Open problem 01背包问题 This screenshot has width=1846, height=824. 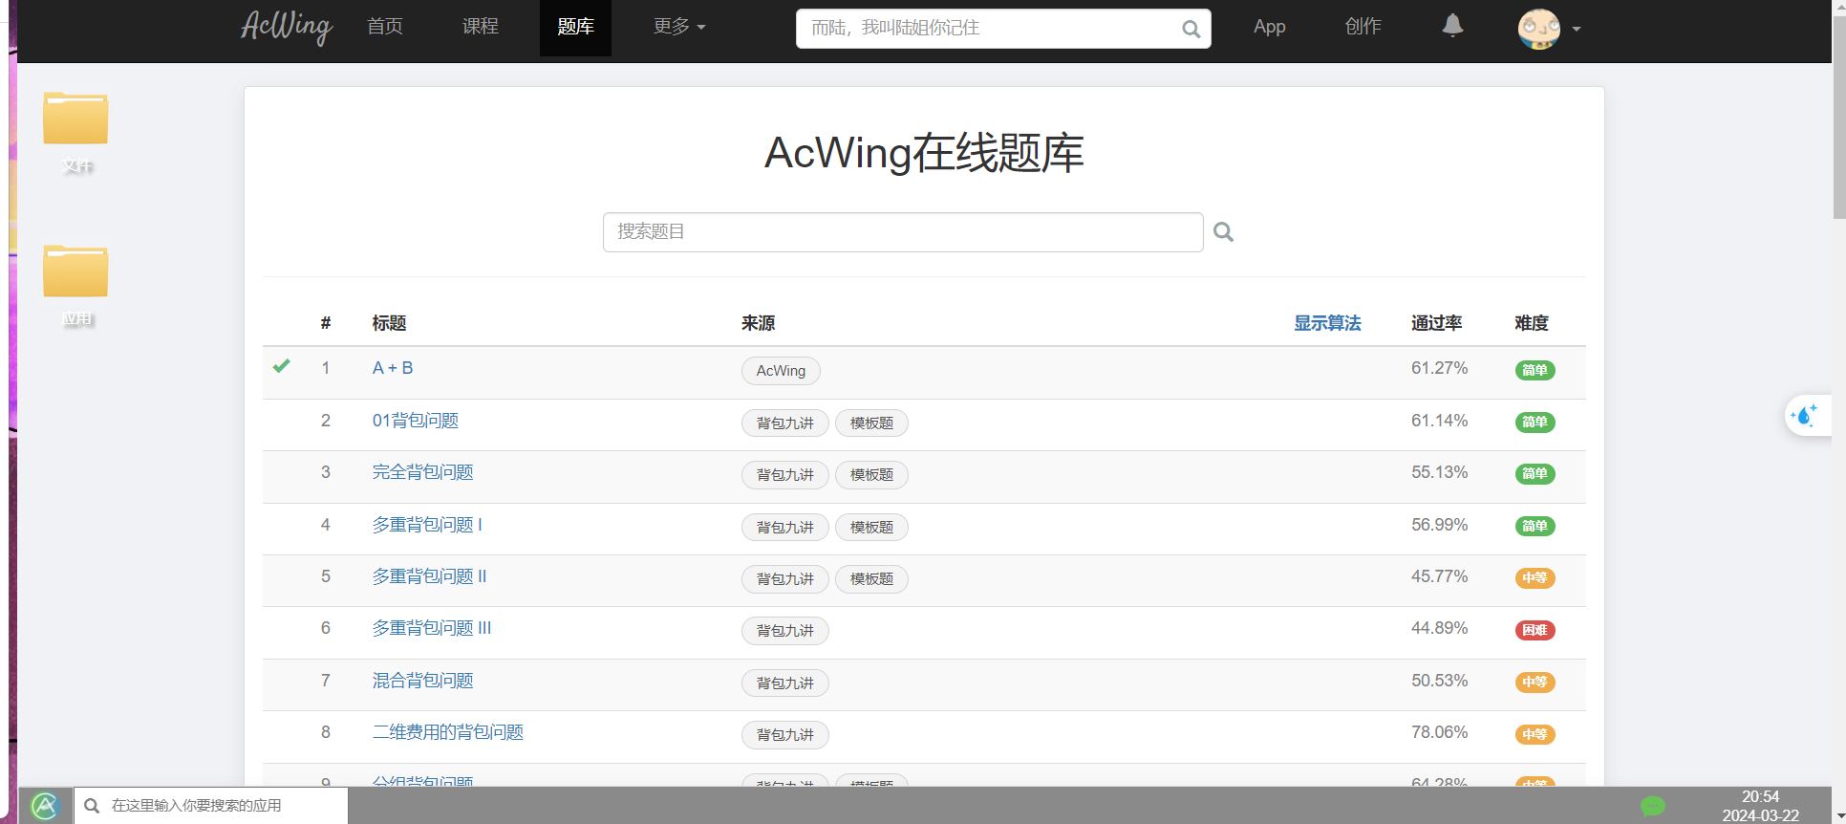pyautogui.click(x=416, y=421)
